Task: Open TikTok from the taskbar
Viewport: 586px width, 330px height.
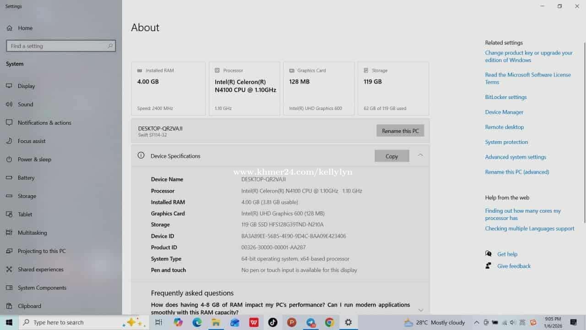Action: click(x=273, y=323)
